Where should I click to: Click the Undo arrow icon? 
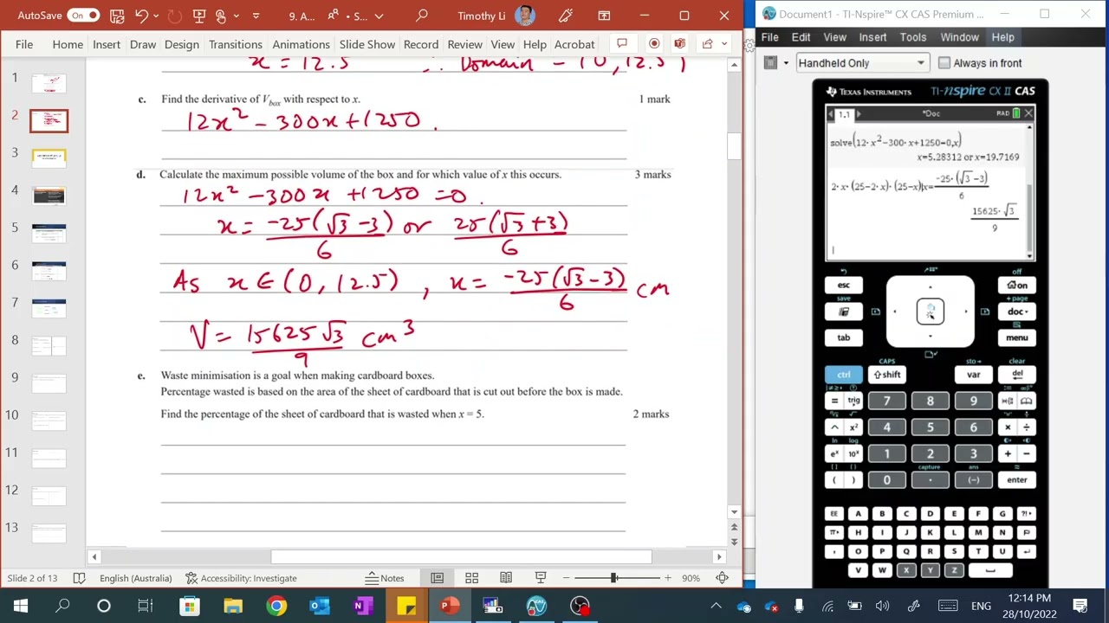pos(141,16)
